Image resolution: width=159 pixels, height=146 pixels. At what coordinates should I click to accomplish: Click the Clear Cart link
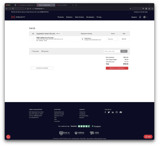point(45,51)
